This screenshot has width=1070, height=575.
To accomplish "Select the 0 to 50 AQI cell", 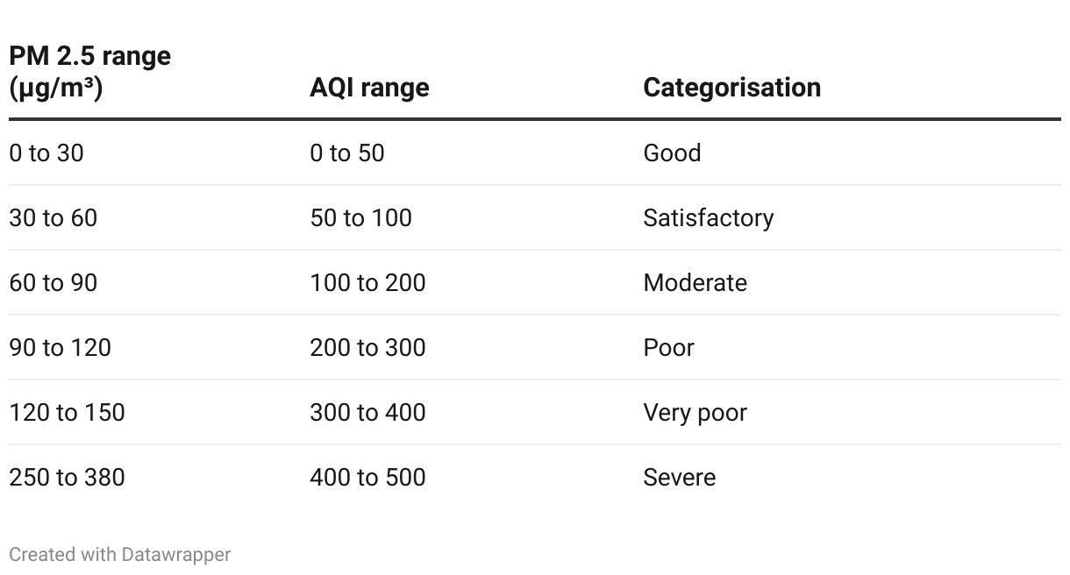I will pos(347,153).
